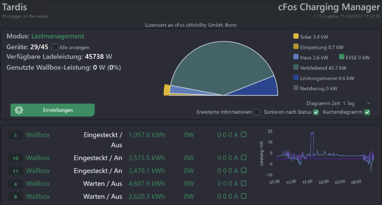Click the square icon in Wallbox 4 row
The image size is (382, 205).
click(x=243, y=184)
